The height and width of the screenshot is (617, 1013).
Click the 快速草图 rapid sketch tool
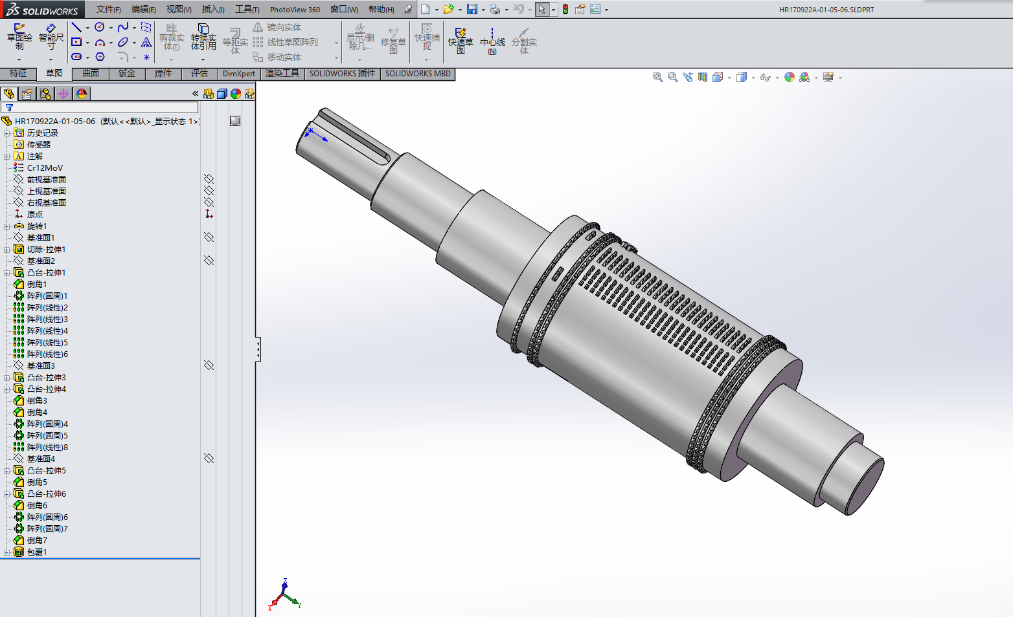[461, 40]
